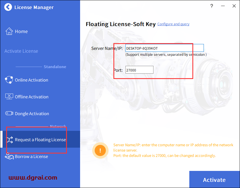Choose Dongle Activation in the sidebar
Viewport: 240px width, 188px height.
click(x=32, y=113)
